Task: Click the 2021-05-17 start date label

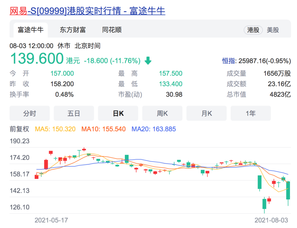Action: pyautogui.click(x=51, y=220)
